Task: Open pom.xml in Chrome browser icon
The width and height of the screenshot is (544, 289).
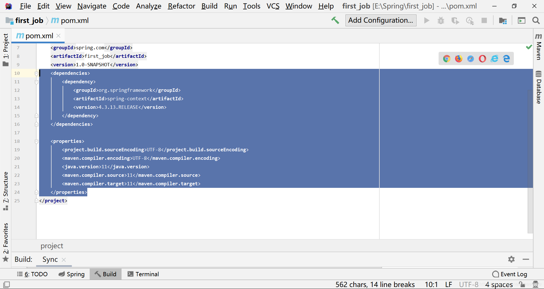Action: point(447,59)
